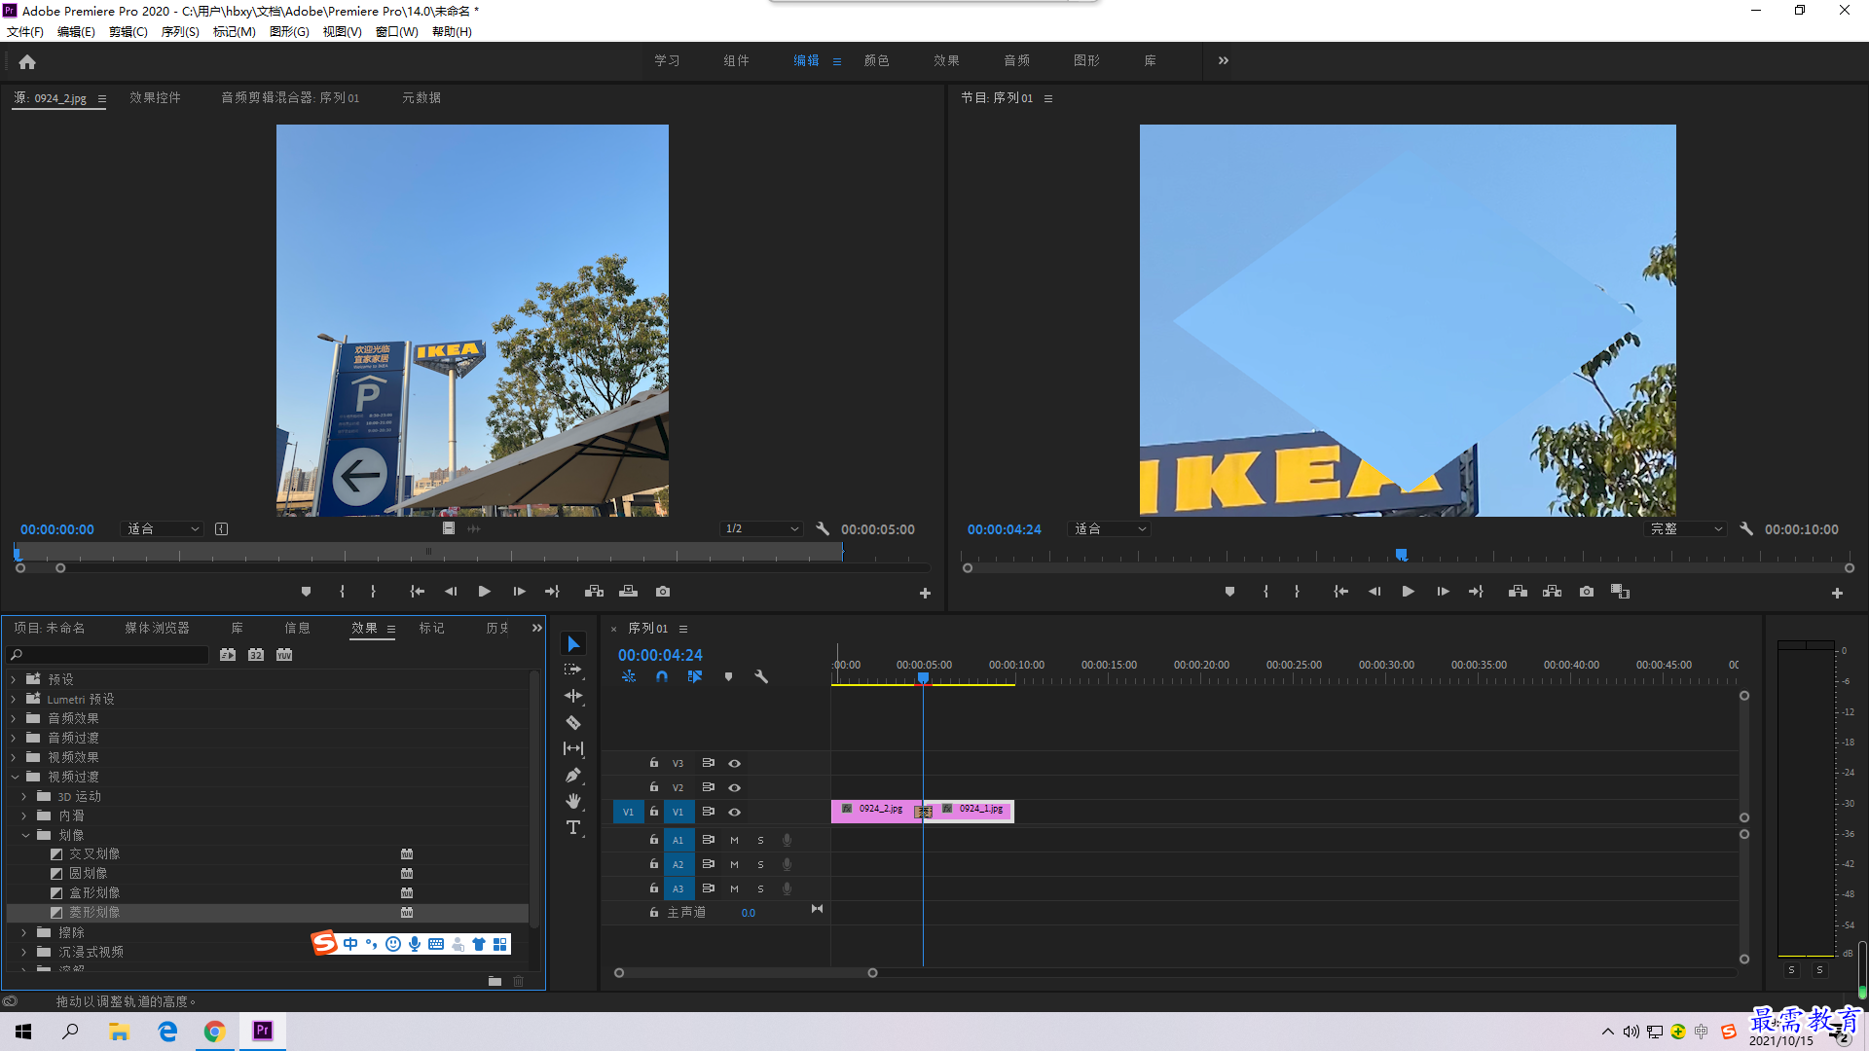The width and height of the screenshot is (1869, 1051).
Task: Switch to 效果控件 tab
Action: pyautogui.click(x=155, y=97)
